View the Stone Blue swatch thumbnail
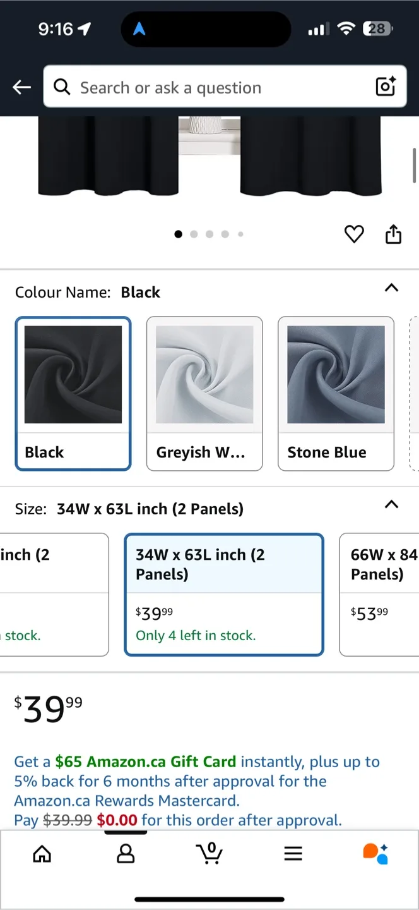Screen dimensions: 419x910 coord(336,374)
